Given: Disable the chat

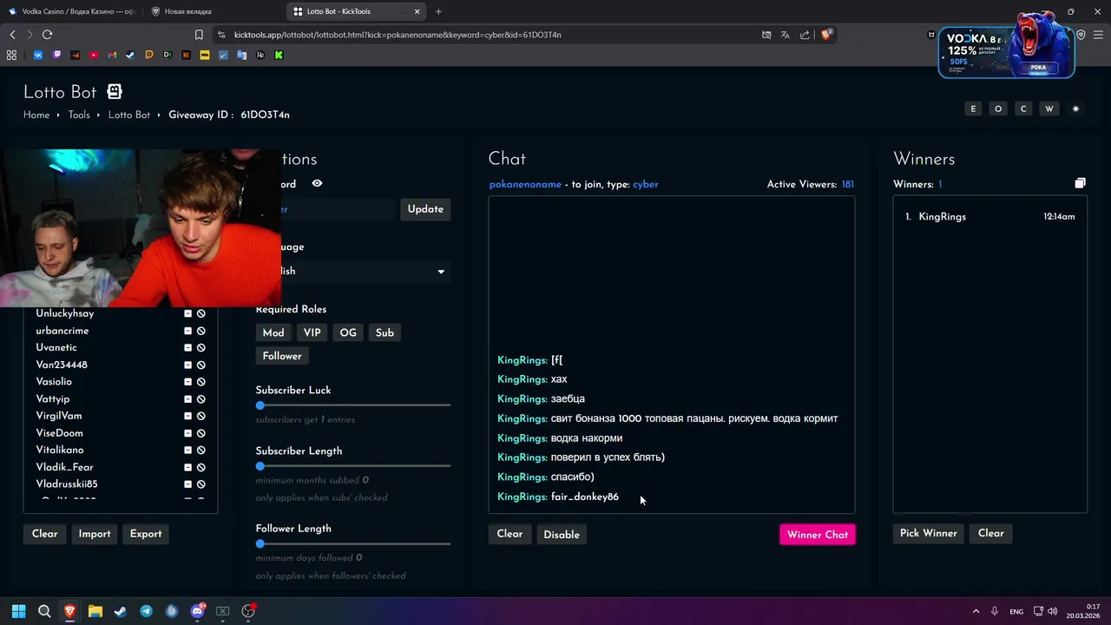Looking at the screenshot, I should coord(562,535).
